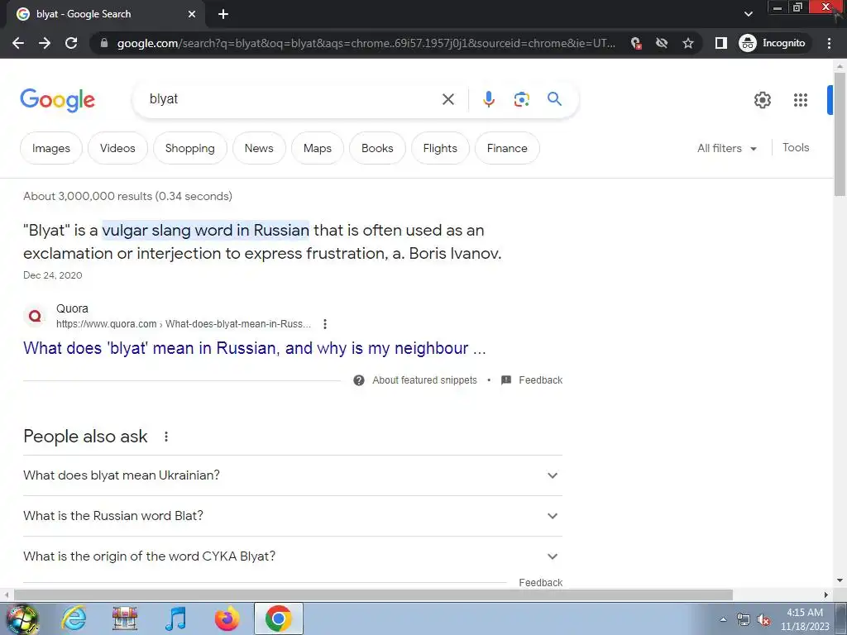Switch to the Images filter
The height and width of the screenshot is (635, 847).
point(50,148)
